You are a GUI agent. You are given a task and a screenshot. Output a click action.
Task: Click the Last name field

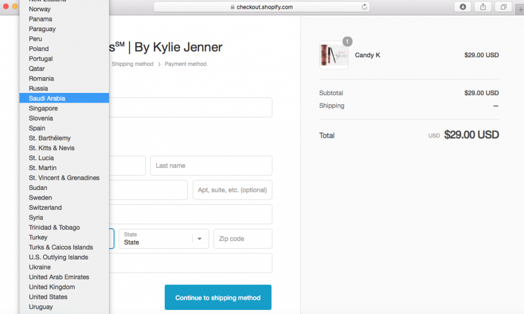pyautogui.click(x=211, y=165)
